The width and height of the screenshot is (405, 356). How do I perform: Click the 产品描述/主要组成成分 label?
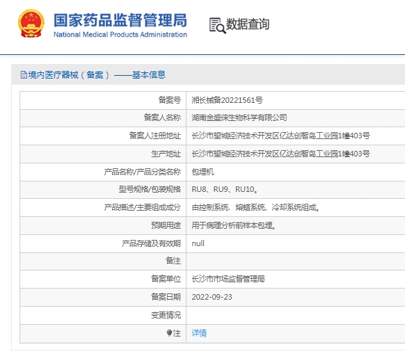(143, 207)
